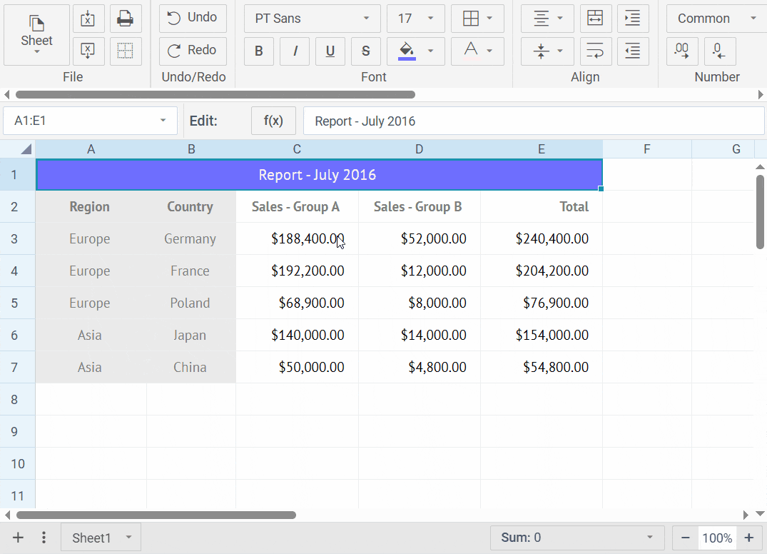The width and height of the screenshot is (767, 554).
Task: Decrease decimal places of the selection
Action: pos(719,51)
